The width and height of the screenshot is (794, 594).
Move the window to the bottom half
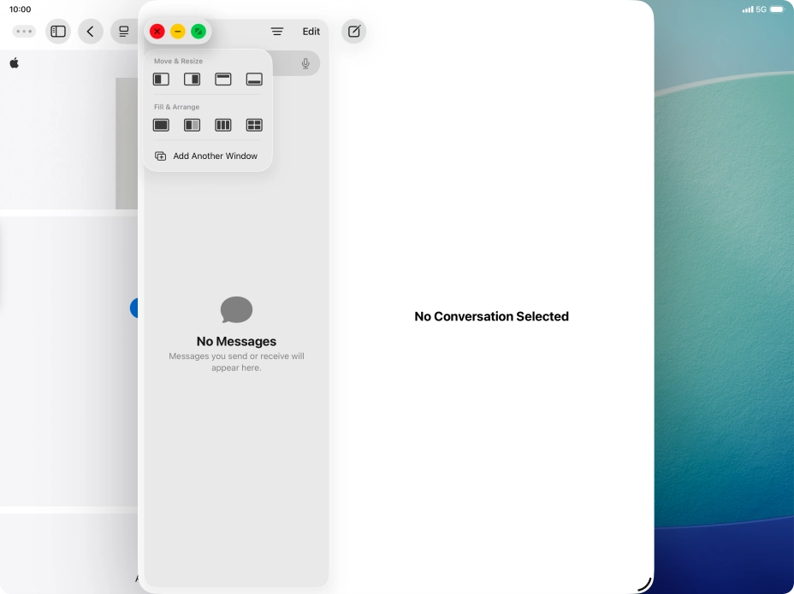[x=254, y=79]
